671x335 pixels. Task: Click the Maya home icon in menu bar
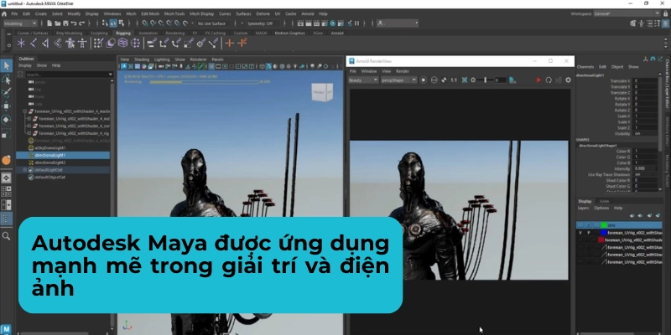(x=4, y=13)
